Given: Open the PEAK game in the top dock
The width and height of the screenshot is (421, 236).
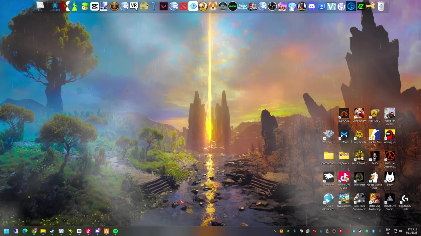Looking at the screenshot, I should point(282,6).
